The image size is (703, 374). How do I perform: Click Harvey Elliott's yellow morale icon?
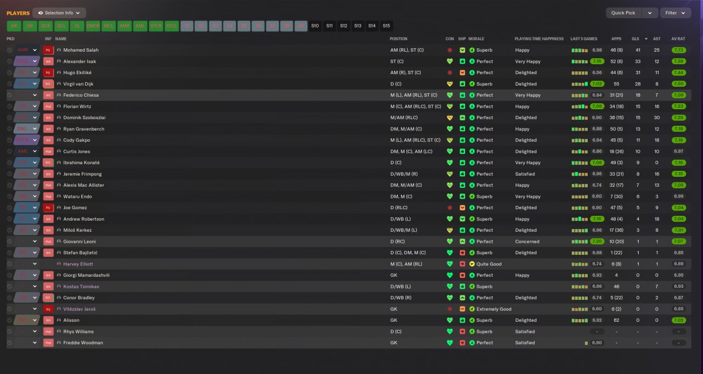tap(472, 264)
